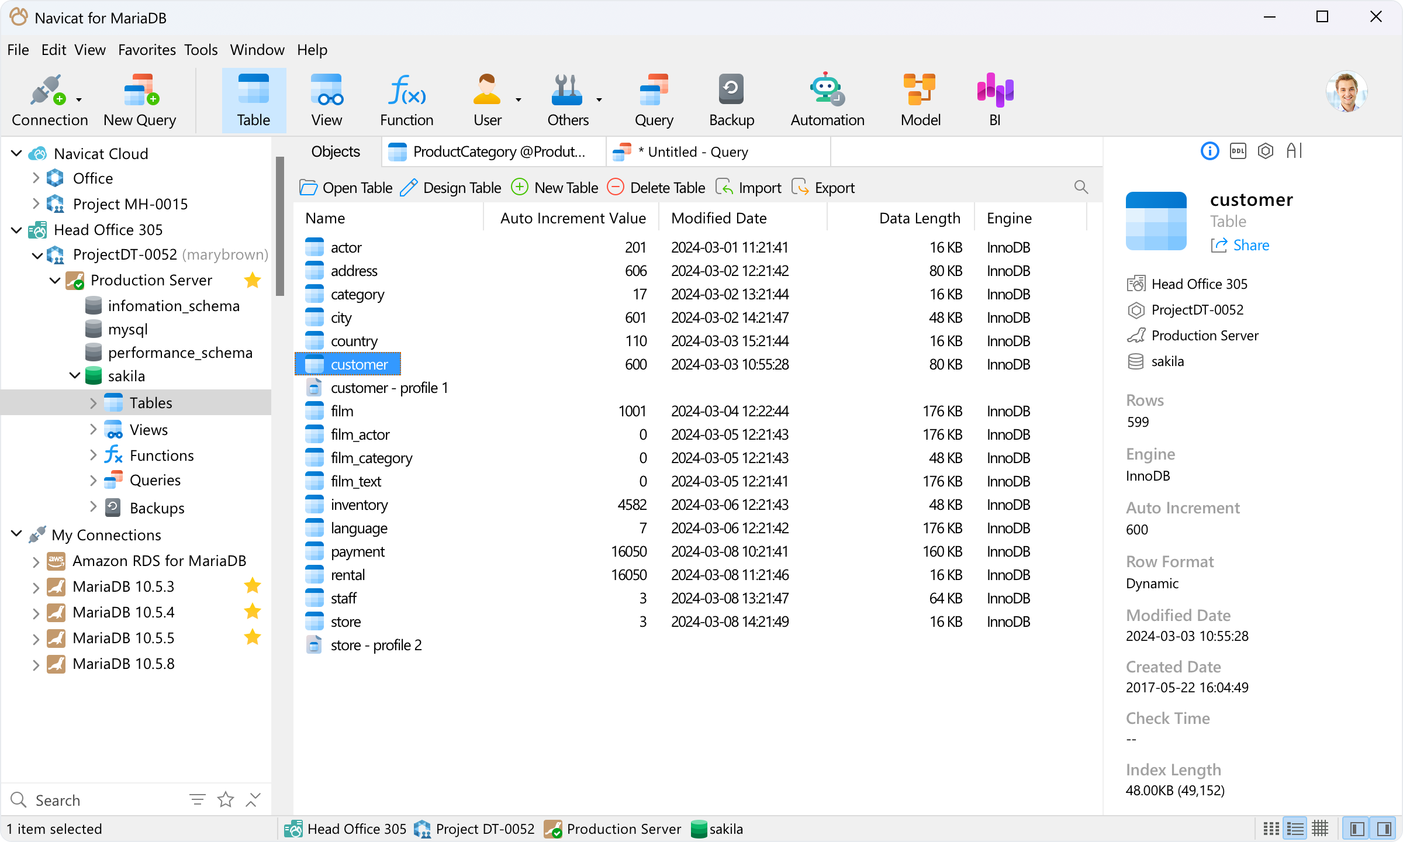Click the navigation pane vertical scrollbar
1403x842 pixels.
pos(279,226)
